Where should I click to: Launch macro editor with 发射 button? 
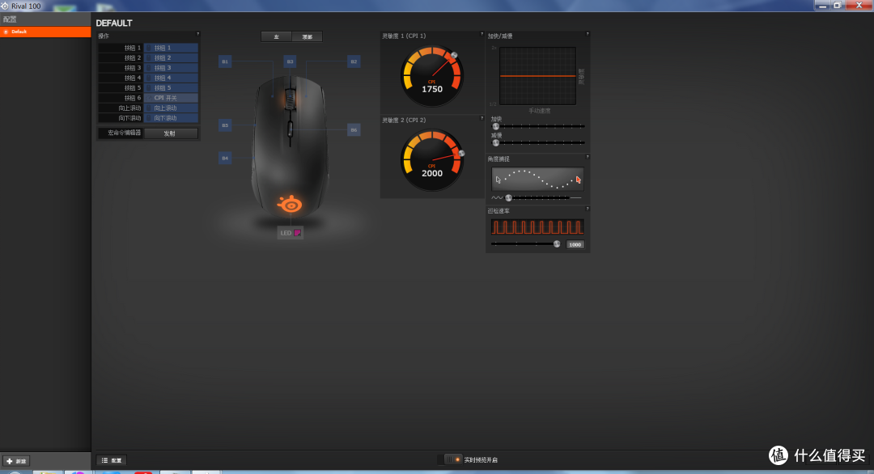coord(170,133)
